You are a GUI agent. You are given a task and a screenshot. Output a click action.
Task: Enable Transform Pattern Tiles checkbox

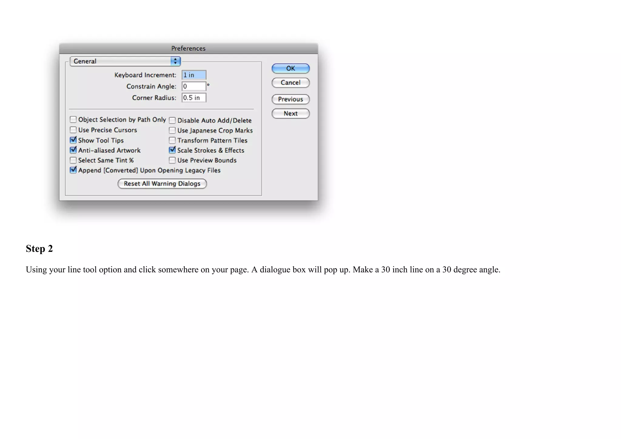coord(172,140)
